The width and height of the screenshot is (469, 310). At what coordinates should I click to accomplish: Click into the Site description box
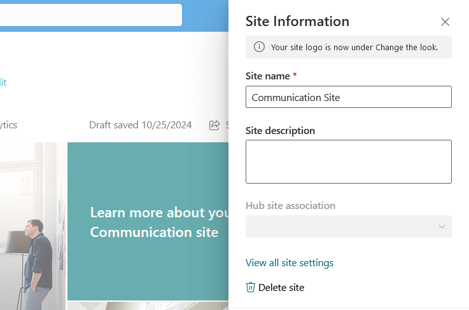349,161
